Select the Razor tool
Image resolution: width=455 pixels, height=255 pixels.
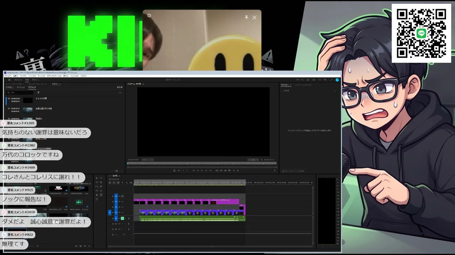(101, 182)
